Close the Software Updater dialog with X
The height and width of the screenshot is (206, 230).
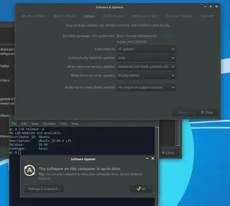click(153, 158)
